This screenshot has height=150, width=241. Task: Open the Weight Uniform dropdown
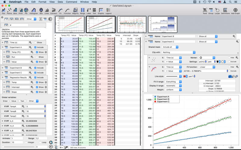(174, 90)
